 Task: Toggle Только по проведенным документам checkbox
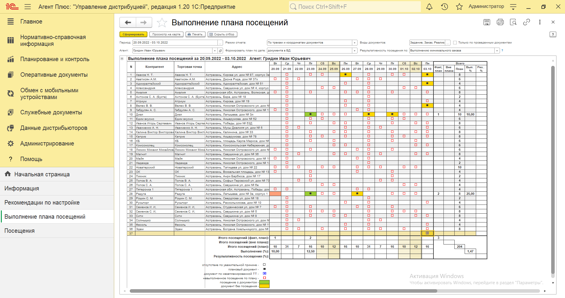[x=455, y=43]
